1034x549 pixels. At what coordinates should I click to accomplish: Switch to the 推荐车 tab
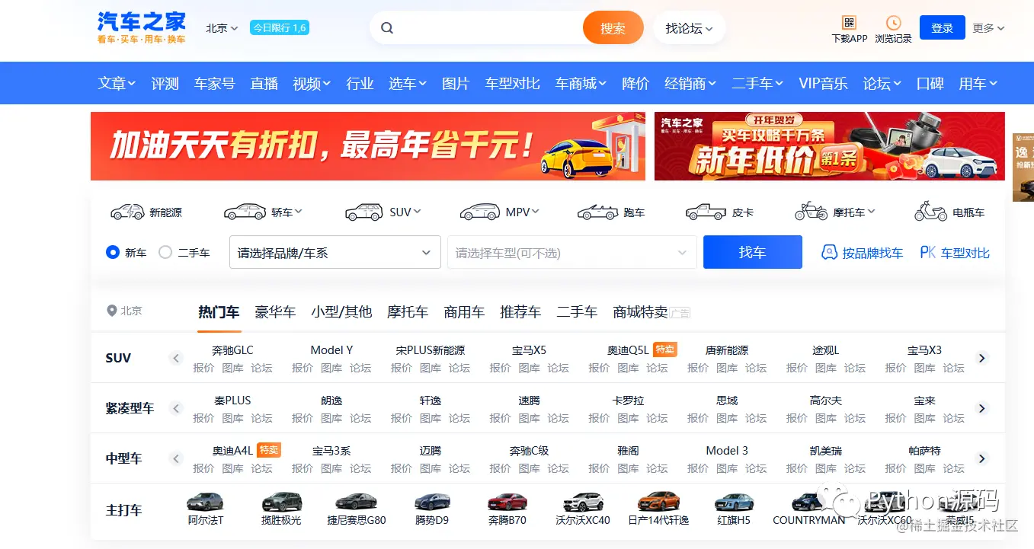click(x=520, y=312)
